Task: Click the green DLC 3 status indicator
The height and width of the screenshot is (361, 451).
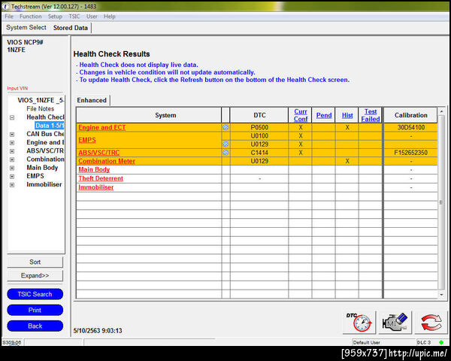Action: [441, 342]
